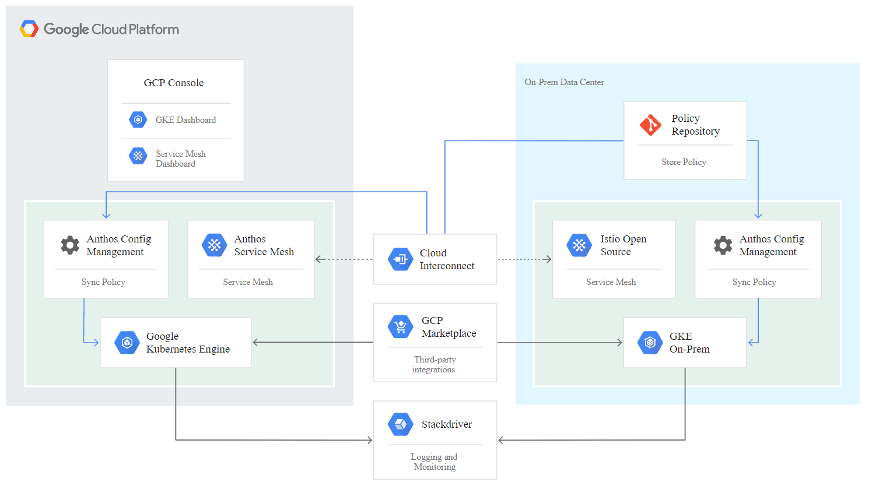Click the "GCP Marketplace" title
This screenshot has width=869, height=486.
pos(449,327)
